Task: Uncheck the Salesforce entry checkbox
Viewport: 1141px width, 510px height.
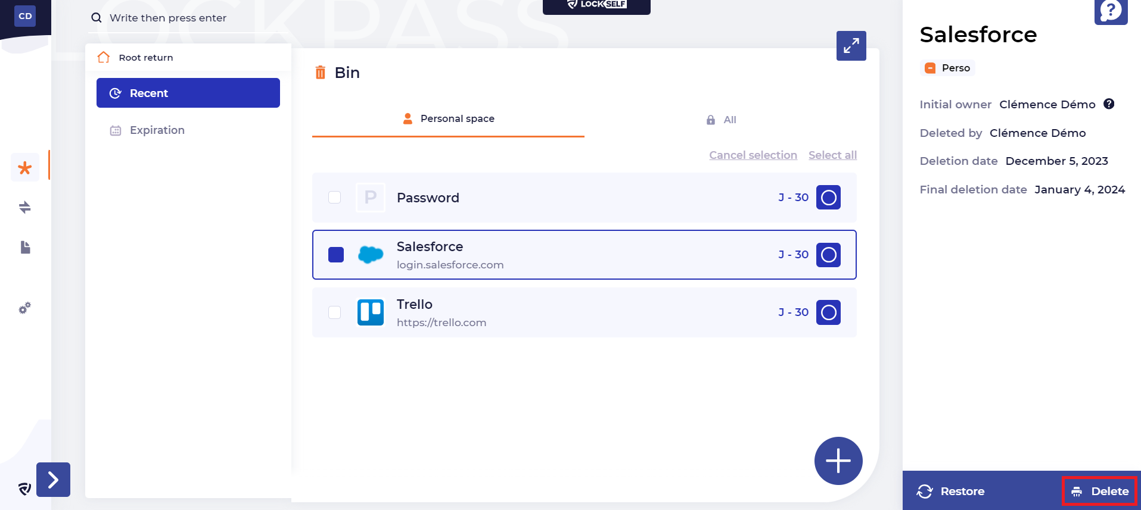Action: coord(336,255)
